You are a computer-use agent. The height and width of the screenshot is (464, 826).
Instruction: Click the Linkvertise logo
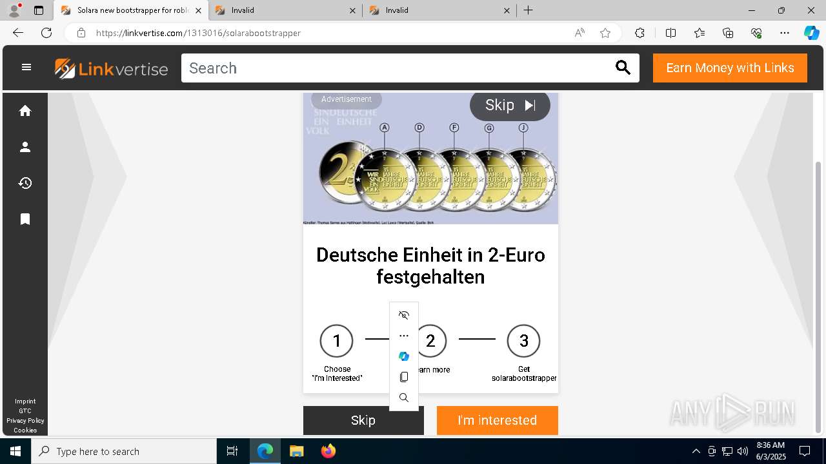click(111, 68)
